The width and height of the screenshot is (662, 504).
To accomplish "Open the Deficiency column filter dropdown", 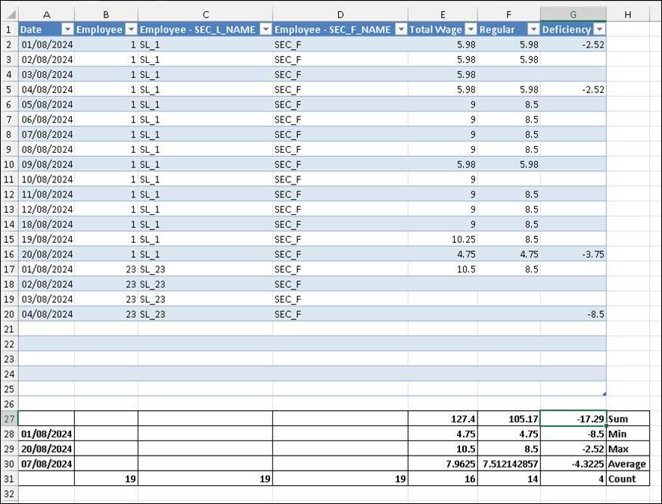I will pyautogui.click(x=599, y=30).
